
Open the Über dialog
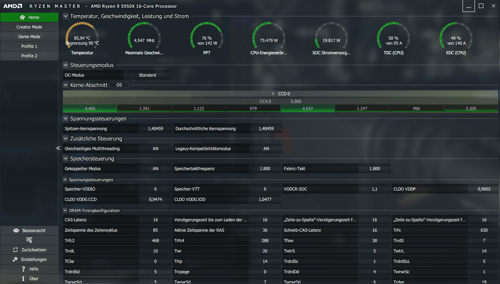point(29,279)
